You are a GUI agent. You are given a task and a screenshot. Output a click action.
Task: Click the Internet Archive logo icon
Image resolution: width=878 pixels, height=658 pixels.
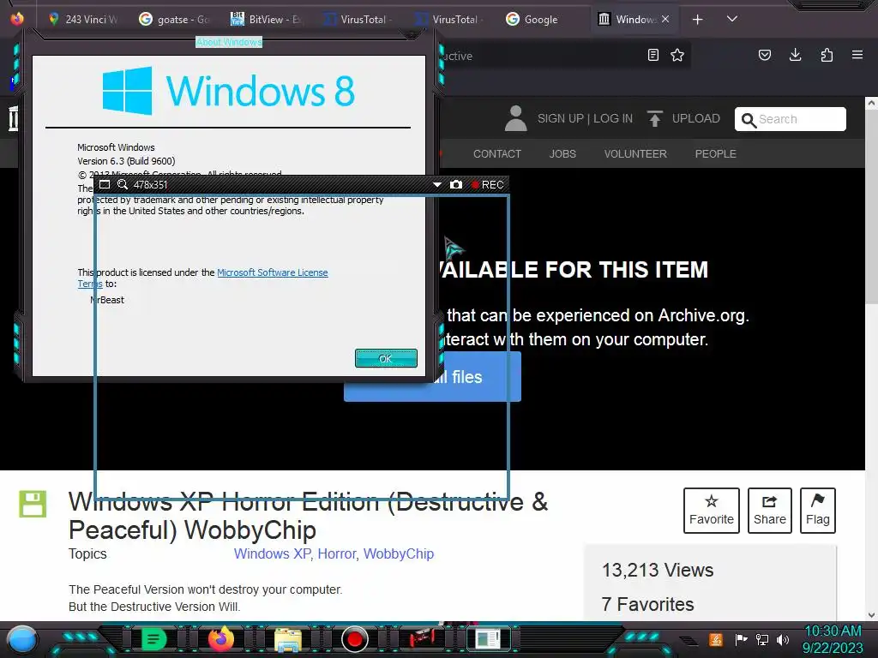tap(14, 118)
